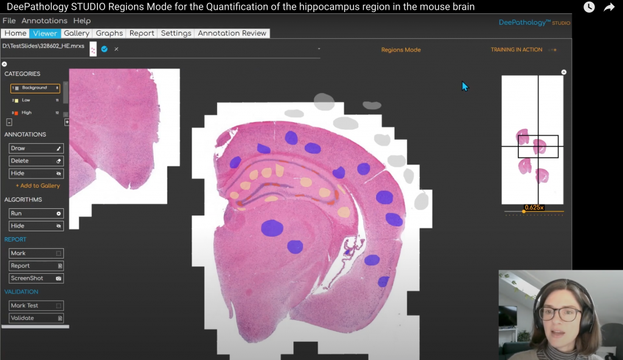Click the Validate button
This screenshot has height=360, width=623.
tap(36, 318)
